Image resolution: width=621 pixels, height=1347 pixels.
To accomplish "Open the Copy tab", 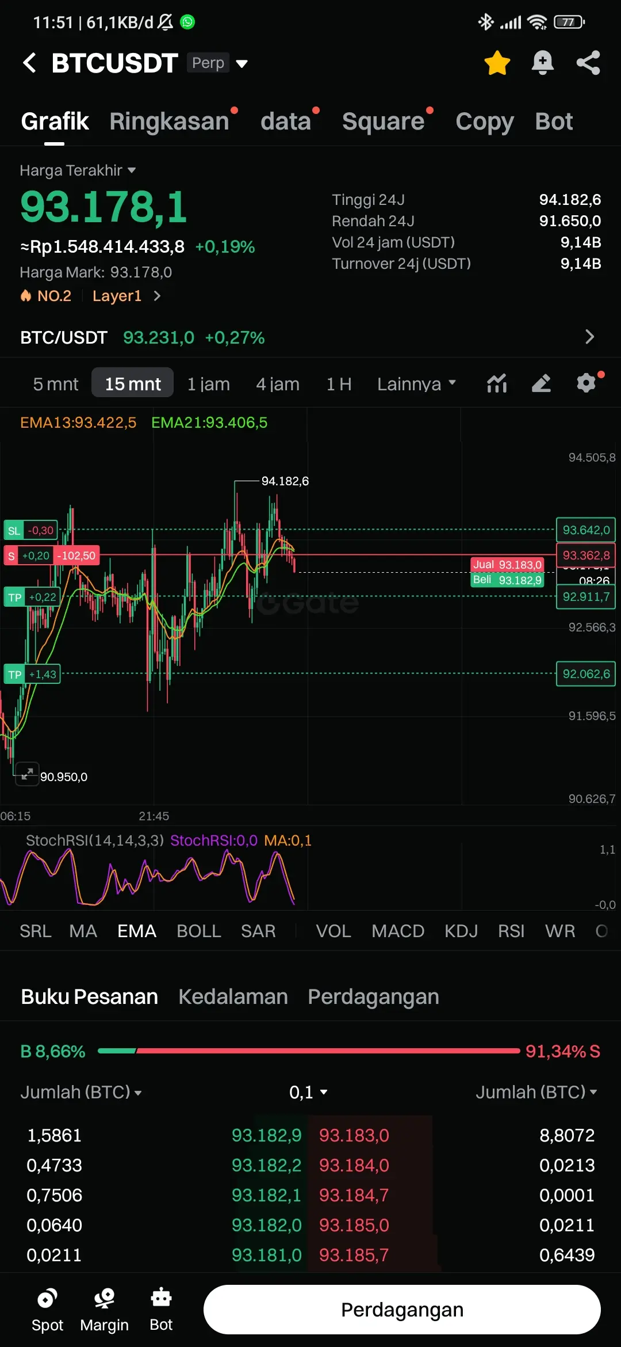I will point(485,121).
